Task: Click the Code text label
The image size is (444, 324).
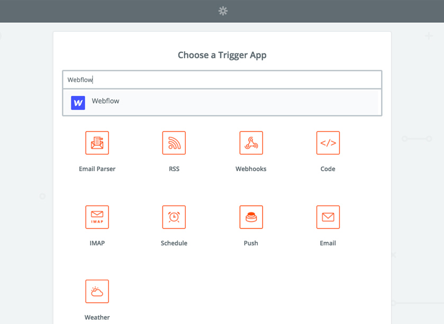Action: point(328,169)
